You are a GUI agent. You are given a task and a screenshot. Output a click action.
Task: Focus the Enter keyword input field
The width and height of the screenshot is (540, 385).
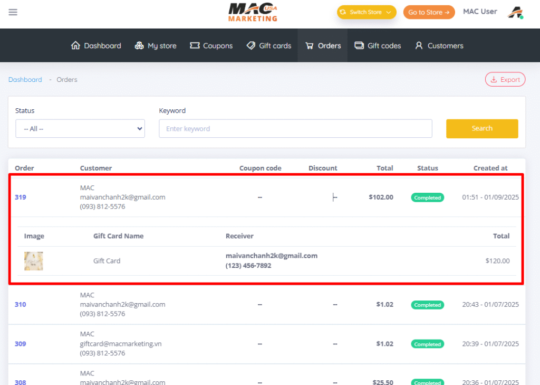coord(295,128)
